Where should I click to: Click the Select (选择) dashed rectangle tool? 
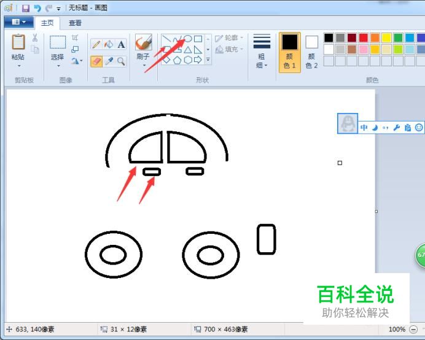58,42
